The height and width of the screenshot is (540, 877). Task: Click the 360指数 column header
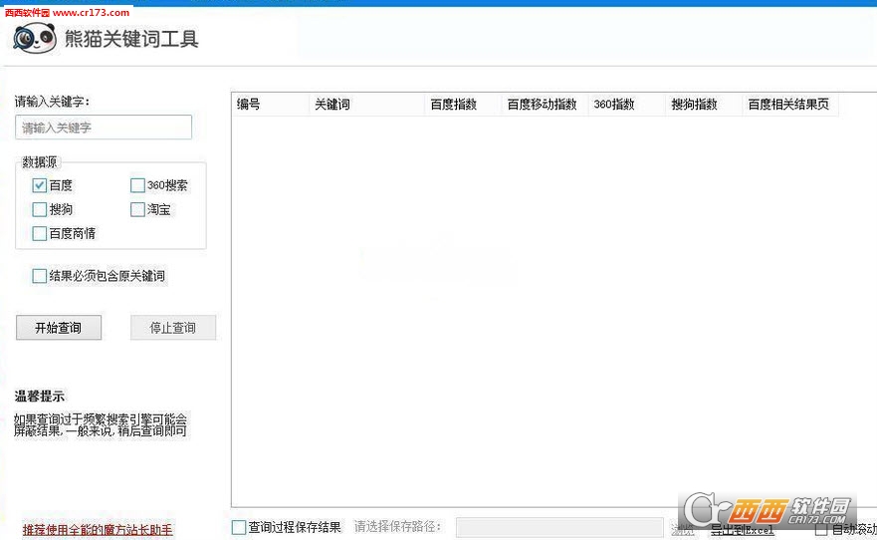coord(627,104)
